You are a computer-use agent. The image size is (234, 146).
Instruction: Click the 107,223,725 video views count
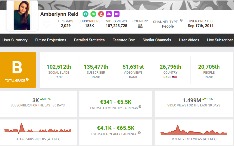(x=116, y=26)
